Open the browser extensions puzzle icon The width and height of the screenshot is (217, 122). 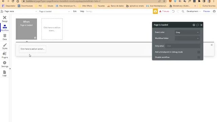click(199, 1)
